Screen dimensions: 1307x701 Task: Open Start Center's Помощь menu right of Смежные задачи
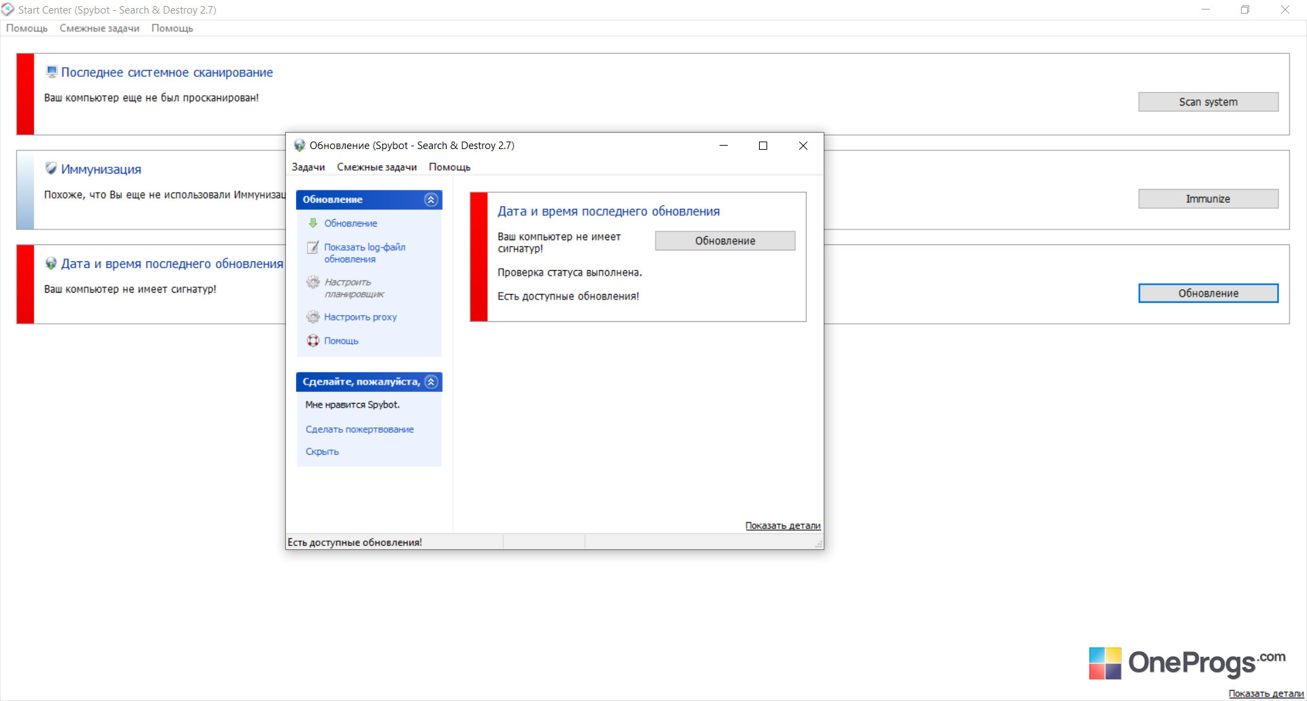coord(172,28)
